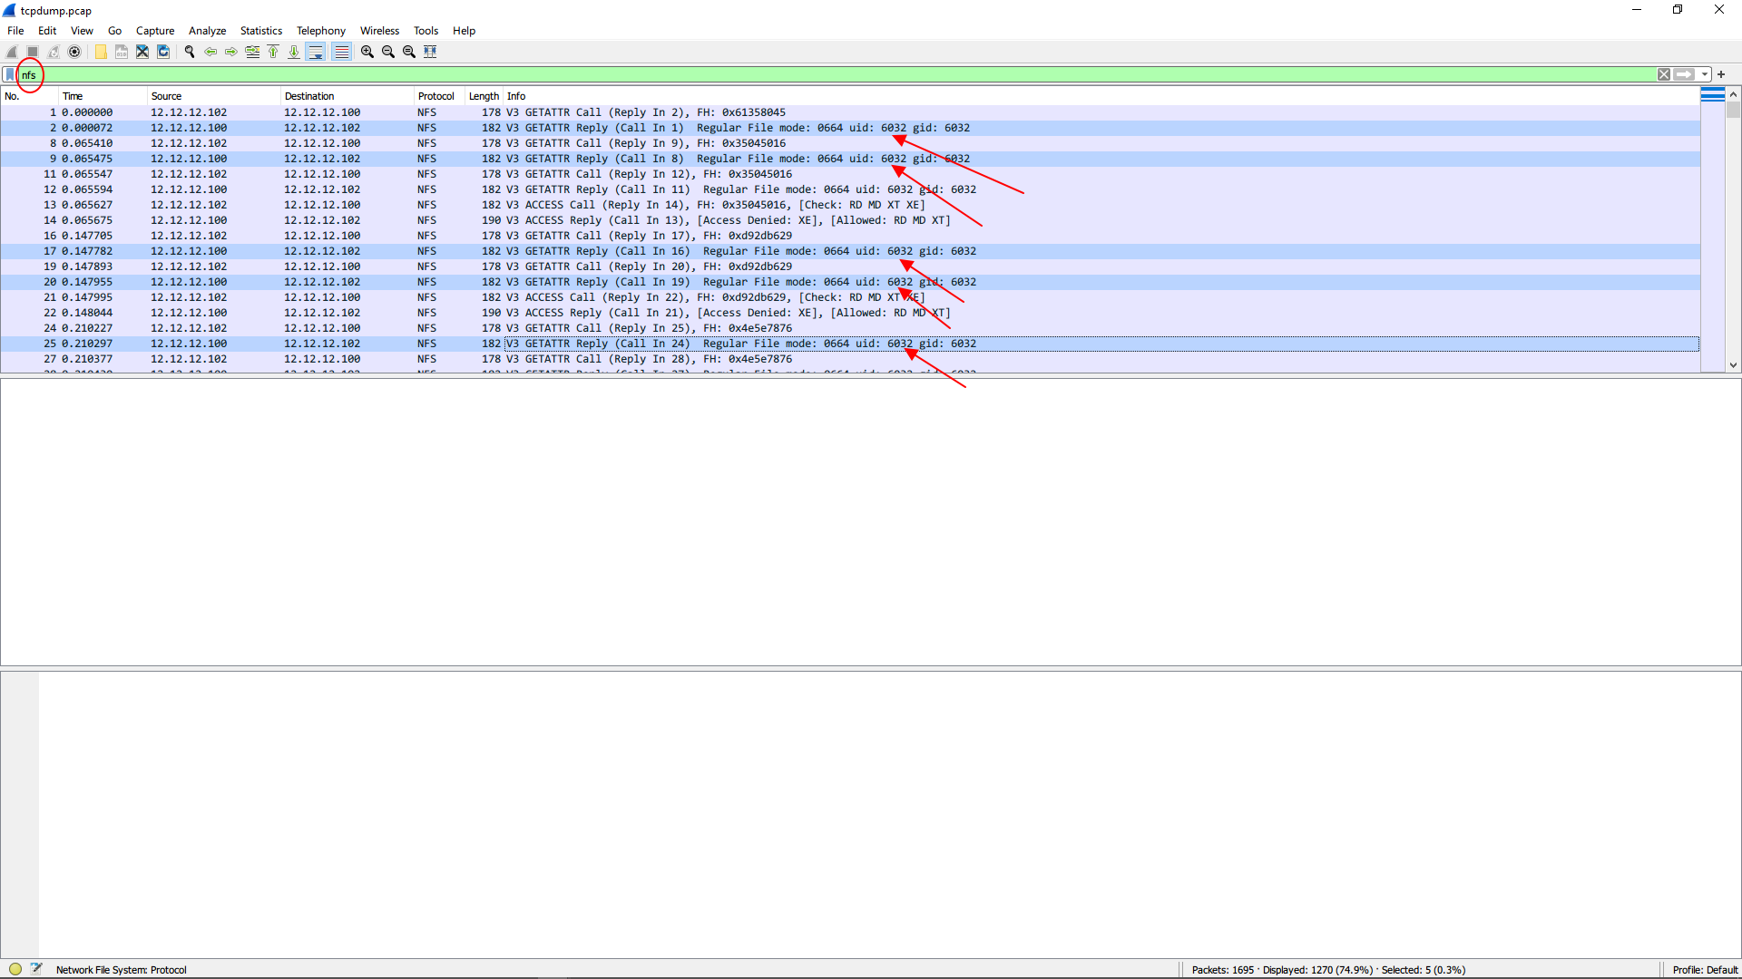Sort by the Length column header

pos(484,96)
